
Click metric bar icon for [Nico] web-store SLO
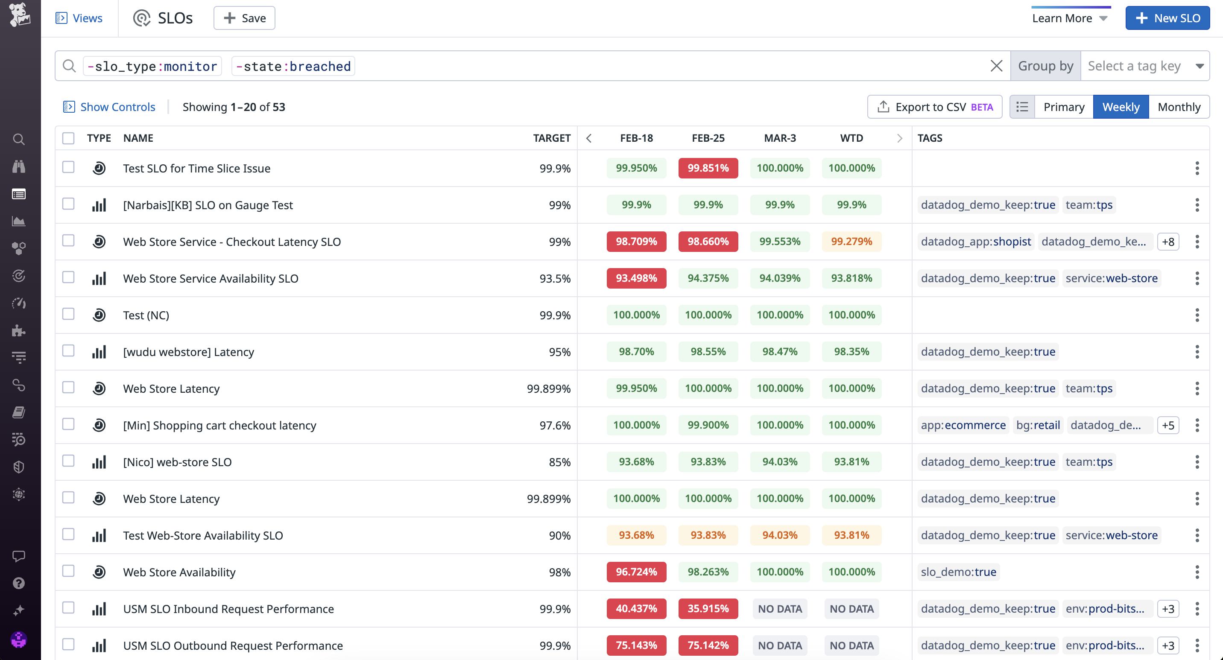(99, 461)
